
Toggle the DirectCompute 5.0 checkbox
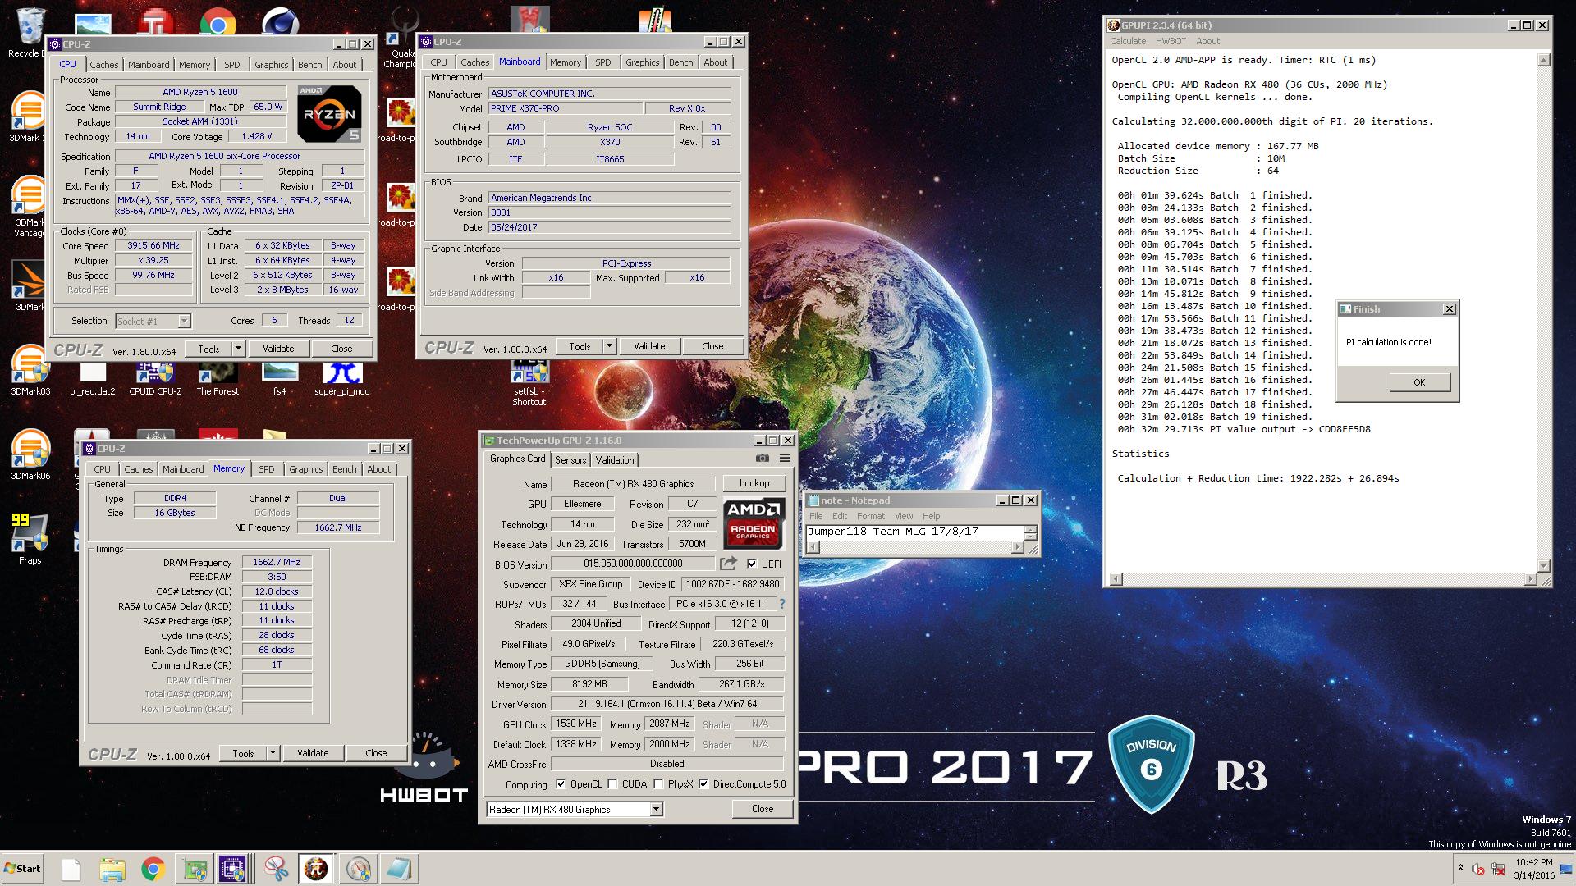click(x=703, y=783)
